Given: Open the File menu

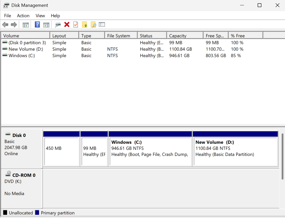Looking at the screenshot, I should pos(7,16).
